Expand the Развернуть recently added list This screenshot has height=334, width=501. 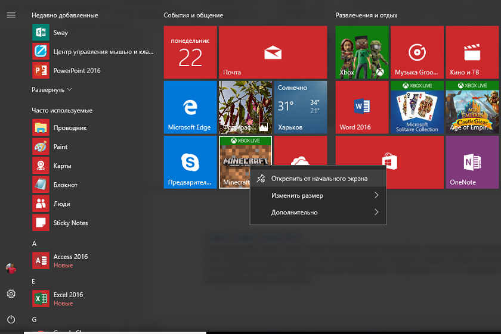tap(52, 90)
